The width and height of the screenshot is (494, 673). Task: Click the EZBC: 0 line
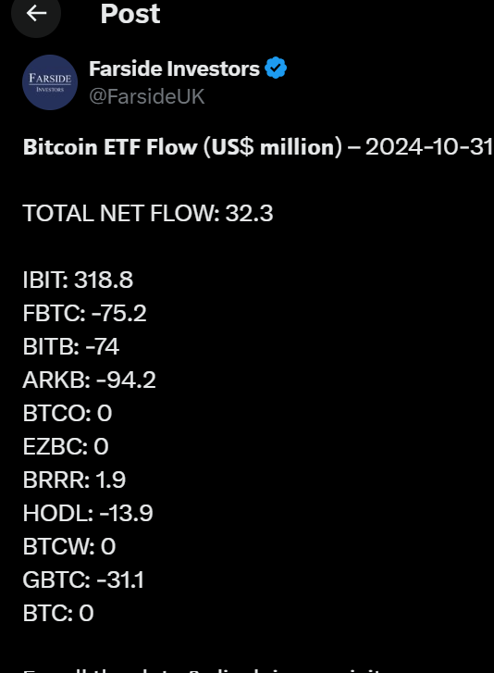[66, 446]
